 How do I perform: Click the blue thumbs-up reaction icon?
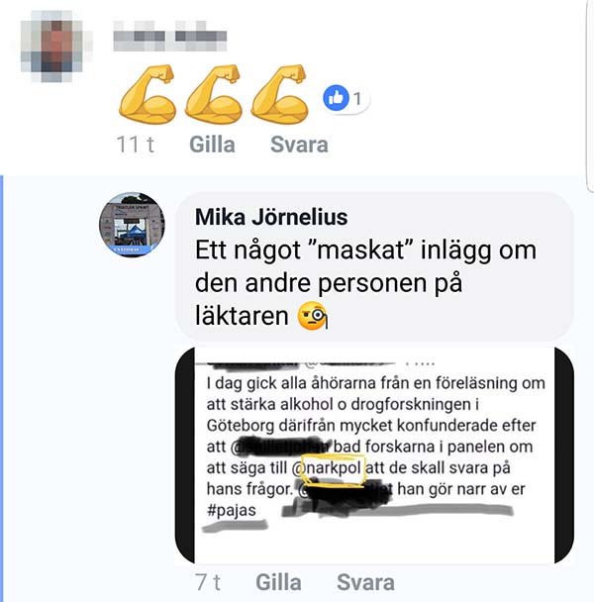(336, 98)
